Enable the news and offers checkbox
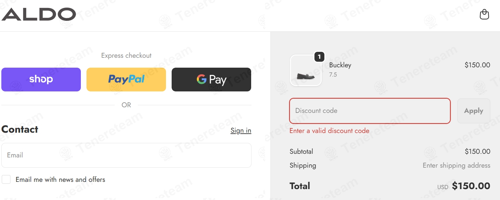The height and width of the screenshot is (200, 500). coord(6,180)
